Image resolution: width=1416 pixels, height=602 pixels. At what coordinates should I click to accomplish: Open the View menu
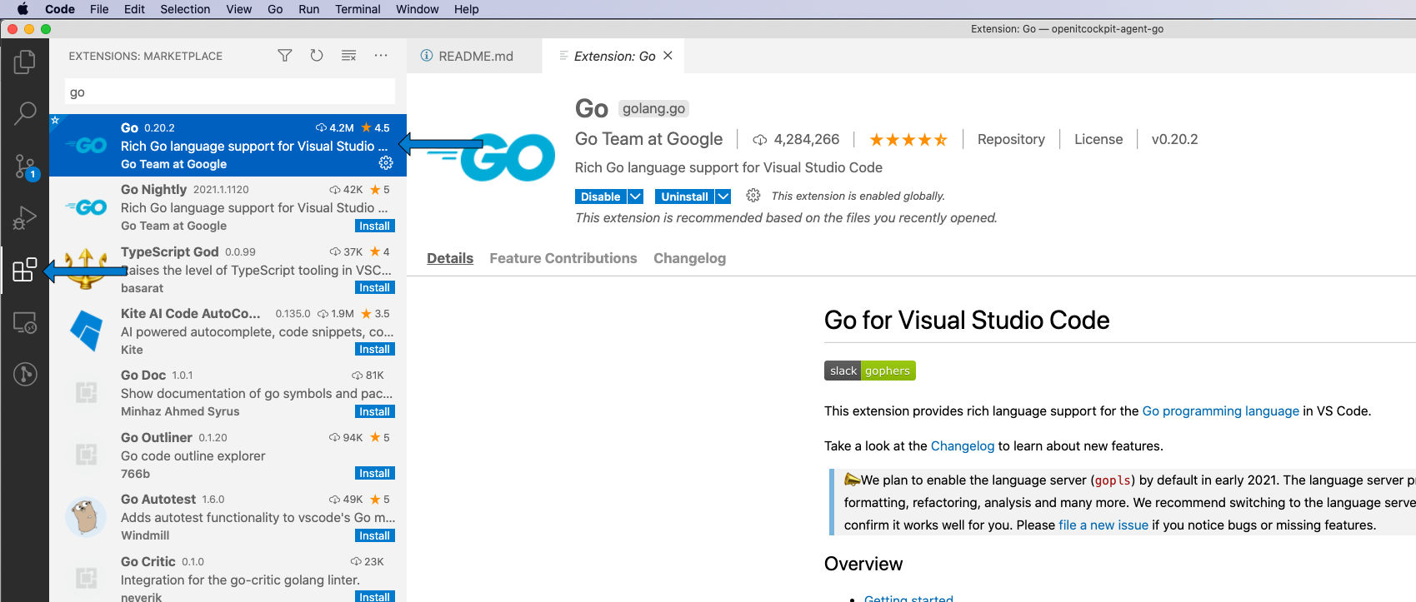pos(238,9)
